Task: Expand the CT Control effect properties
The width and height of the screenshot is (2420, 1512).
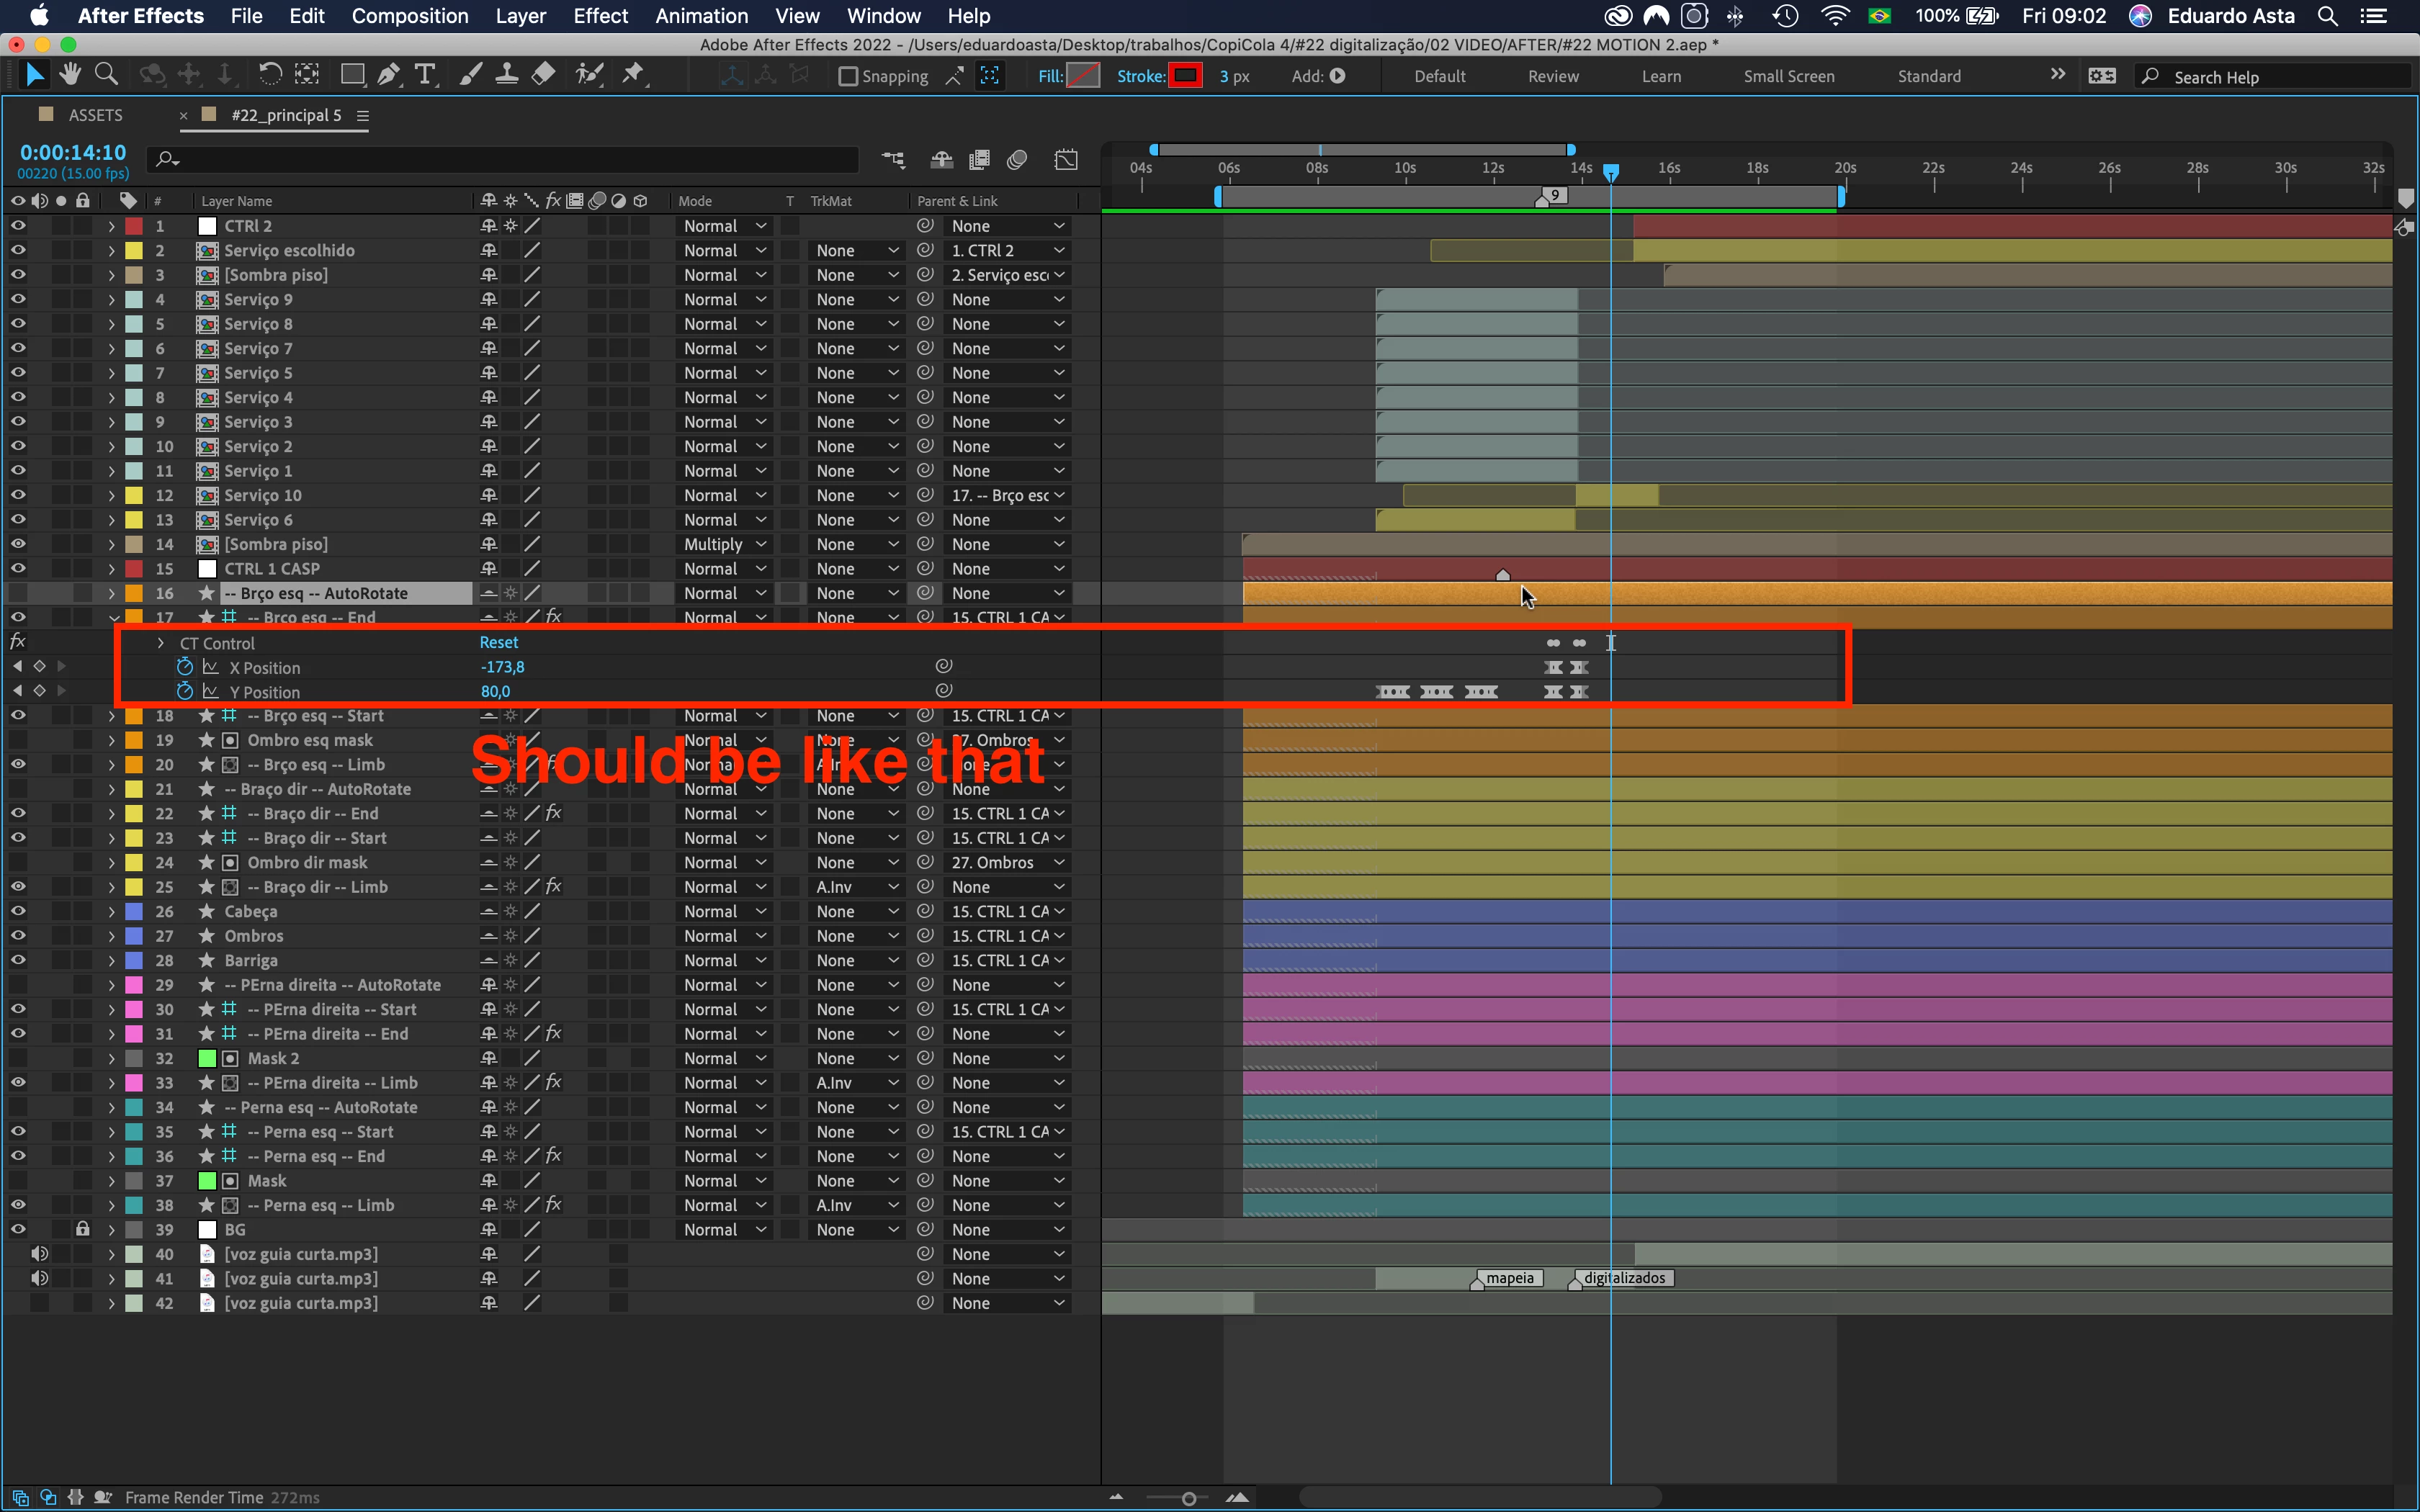Action: click(x=160, y=643)
